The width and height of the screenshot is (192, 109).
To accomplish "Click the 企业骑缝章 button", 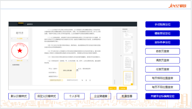I will coord(101,96).
